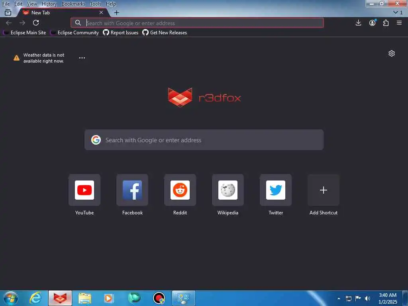Open the Reddit shortcut tile
Viewport: 408px width, 306px height.
[180, 190]
